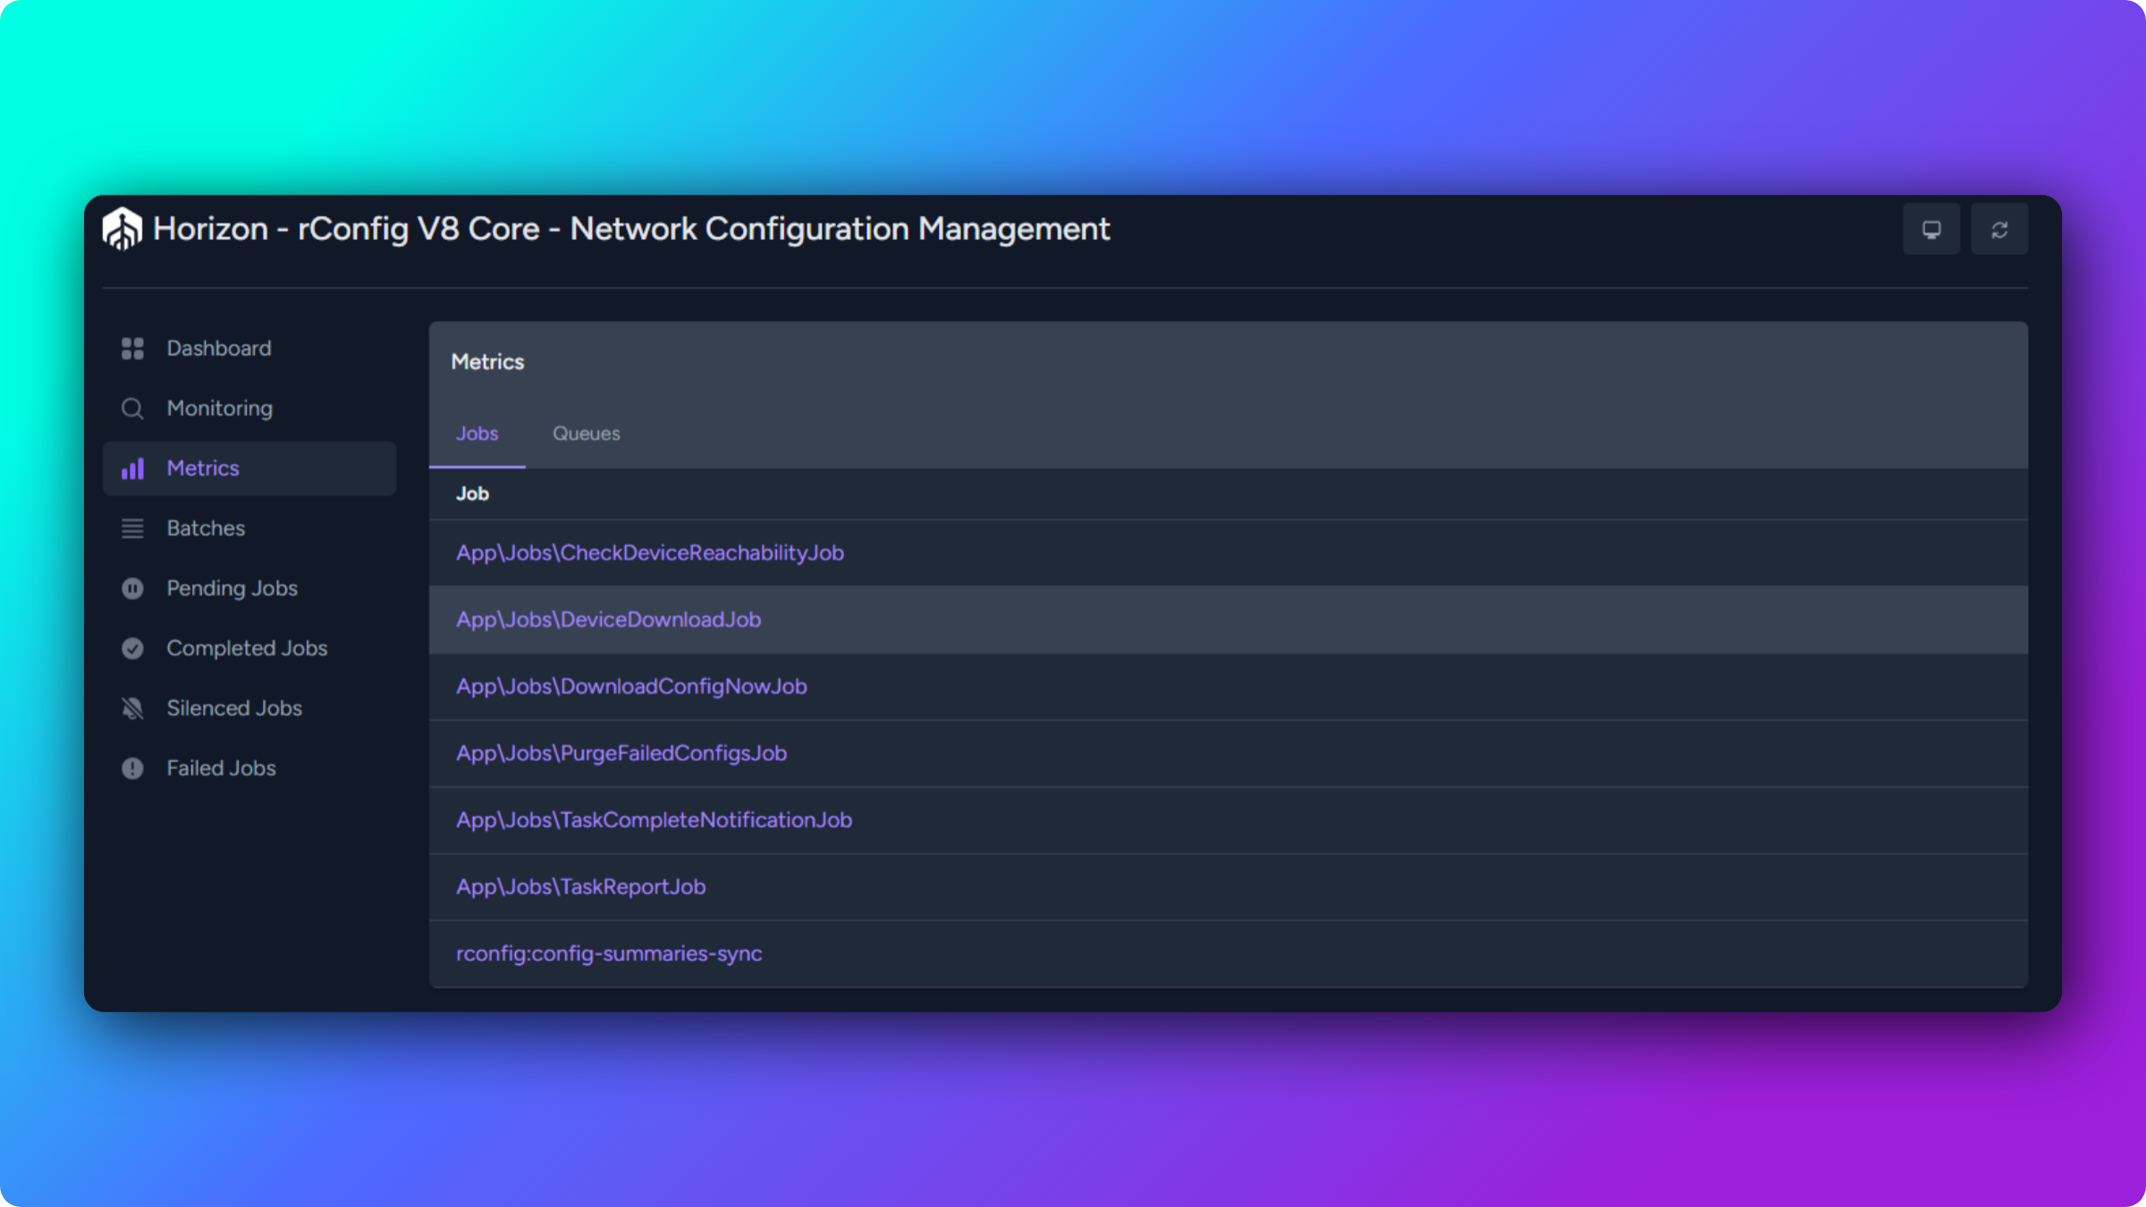2146x1207 pixels.
Task: Click the monitor theme toggle icon
Action: pyautogui.click(x=1931, y=230)
